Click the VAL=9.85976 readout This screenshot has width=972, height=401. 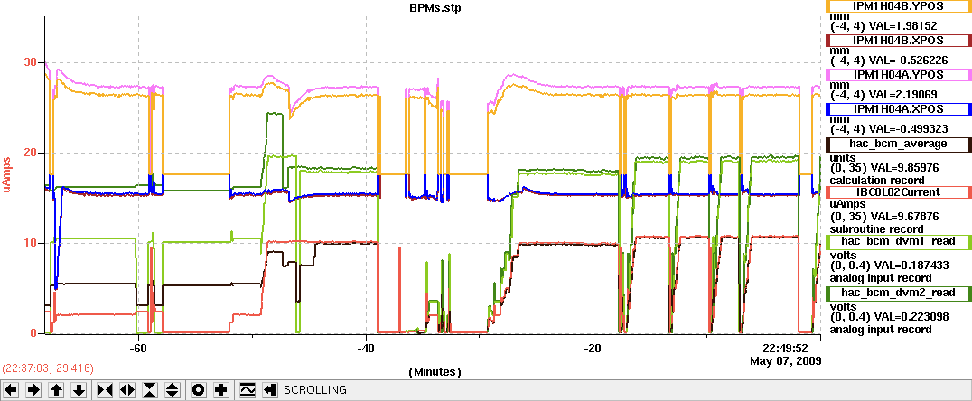tap(904, 168)
